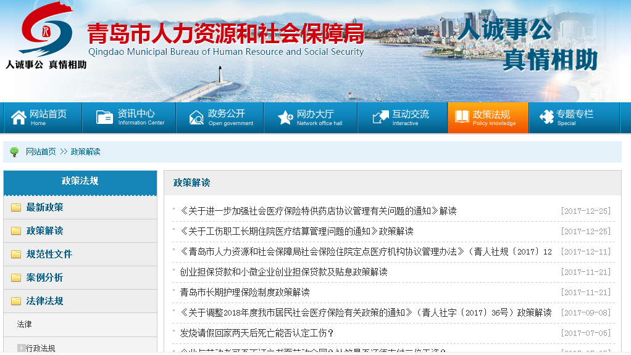Click the 政务公开 magnifier icon
This screenshot has height=355, width=631.
tap(196, 118)
